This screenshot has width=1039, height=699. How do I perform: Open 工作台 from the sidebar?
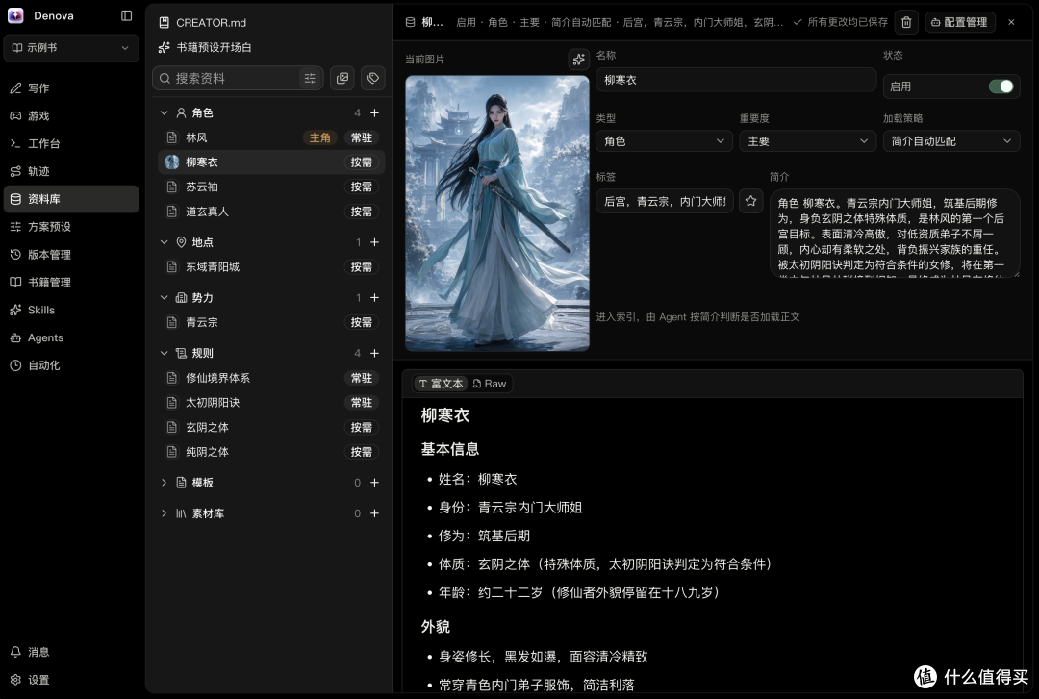(71, 144)
